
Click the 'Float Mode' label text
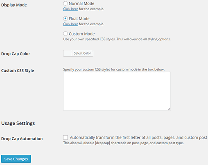click(79, 19)
